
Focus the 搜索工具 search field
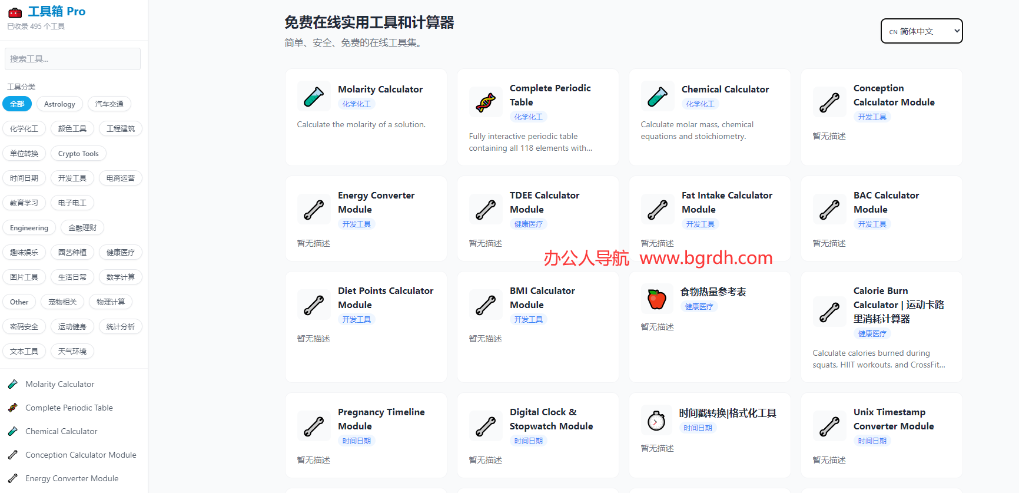pyautogui.click(x=72, y=59)
